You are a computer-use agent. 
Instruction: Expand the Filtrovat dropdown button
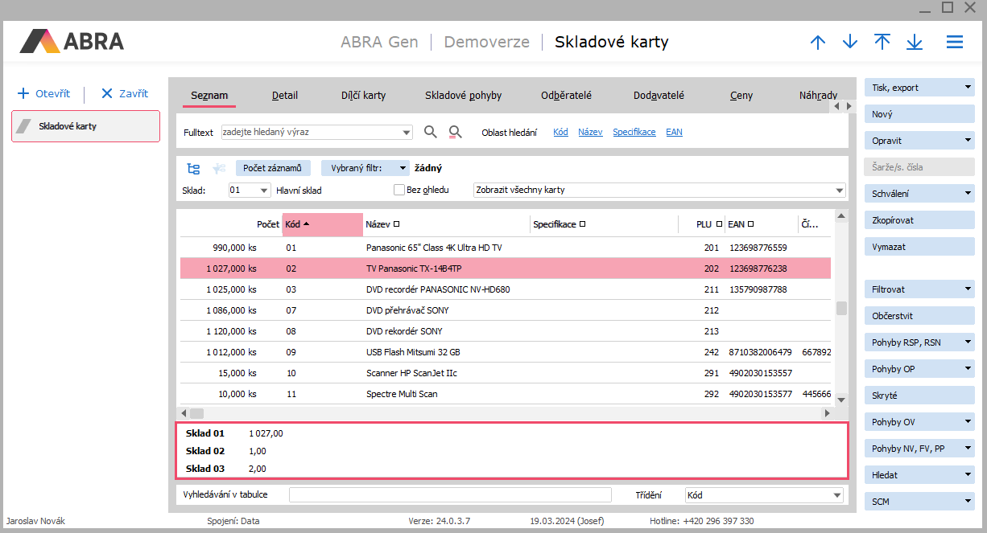[x=968, y=289]
